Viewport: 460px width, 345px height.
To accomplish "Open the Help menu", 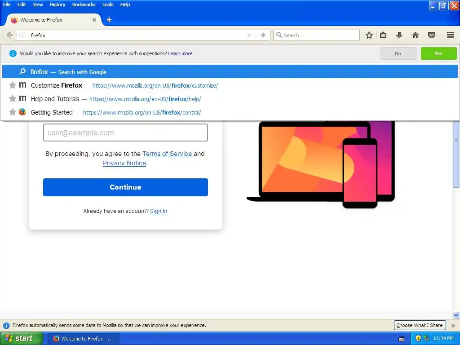I will click(x=125, y=4).
